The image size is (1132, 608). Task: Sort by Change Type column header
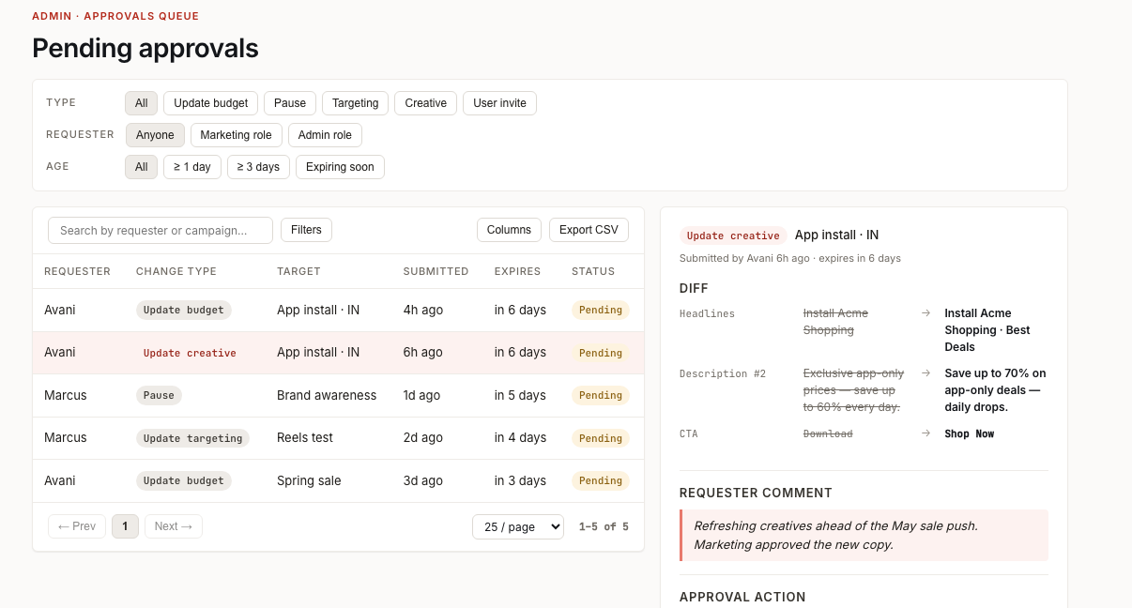pyautogui.click(x=176, y=271)
